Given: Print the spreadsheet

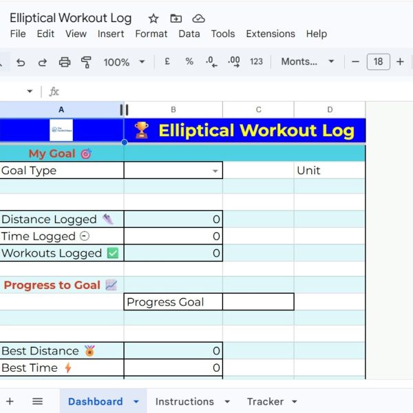Looking at the screenshot, I should (65, 62).
